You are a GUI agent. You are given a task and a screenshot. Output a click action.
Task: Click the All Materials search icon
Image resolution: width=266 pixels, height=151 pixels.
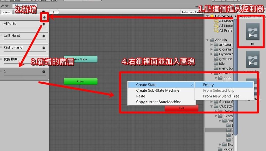[x=216, y=21]
